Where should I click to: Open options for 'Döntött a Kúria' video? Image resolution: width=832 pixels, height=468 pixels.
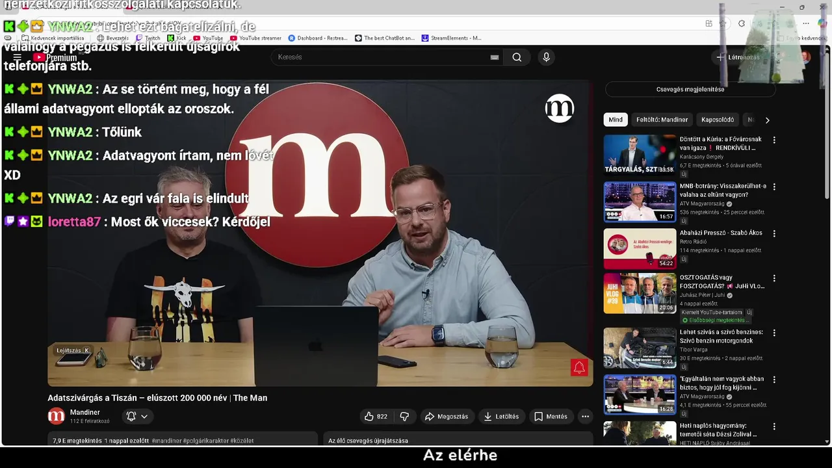click(774, 140)
